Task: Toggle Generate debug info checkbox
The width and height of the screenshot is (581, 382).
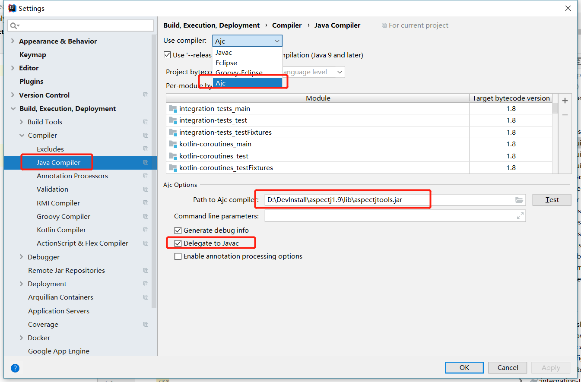Action: coord(178,230)
